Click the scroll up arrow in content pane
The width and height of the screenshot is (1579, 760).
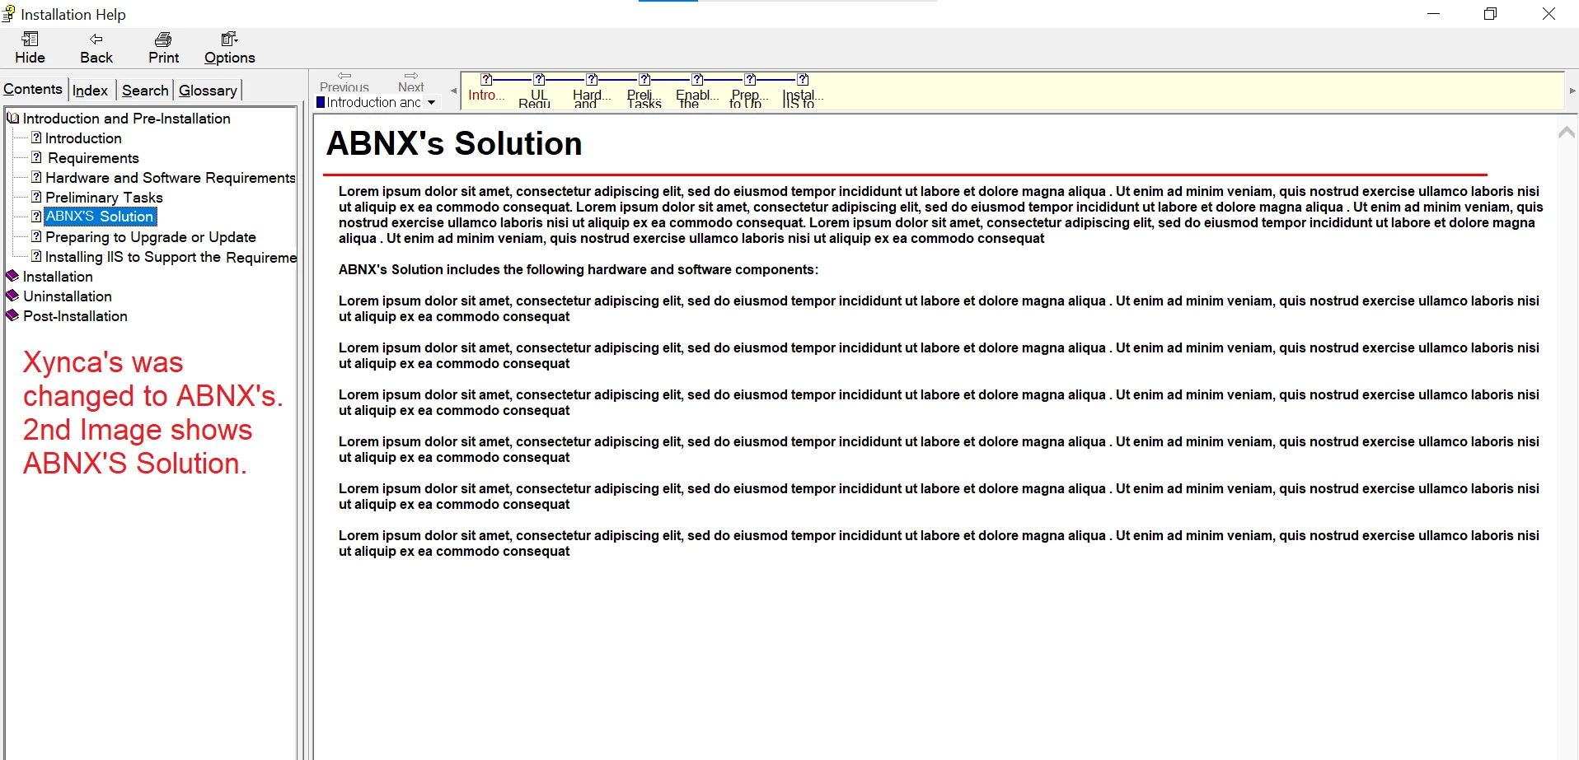1567,132
